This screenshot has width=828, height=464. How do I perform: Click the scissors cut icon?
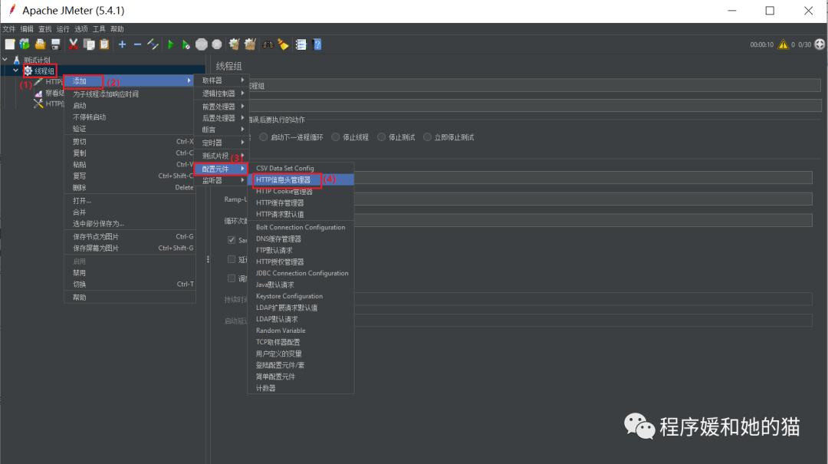pos(74,44)
